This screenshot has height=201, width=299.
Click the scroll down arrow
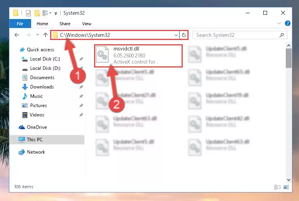[289, 180]
